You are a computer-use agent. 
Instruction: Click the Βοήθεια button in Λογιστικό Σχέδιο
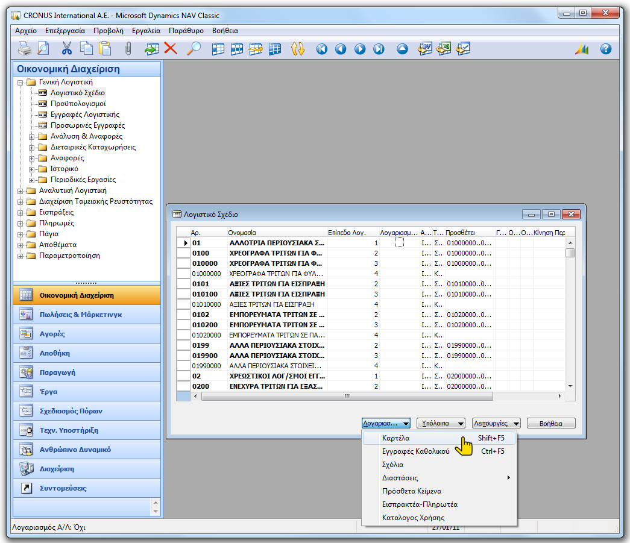tap(551, 423)
